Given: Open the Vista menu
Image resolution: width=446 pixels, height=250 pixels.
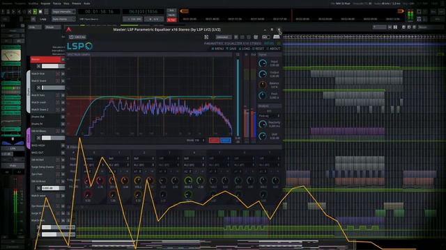Looking at the screenshot, I should (x=66, y=3).
